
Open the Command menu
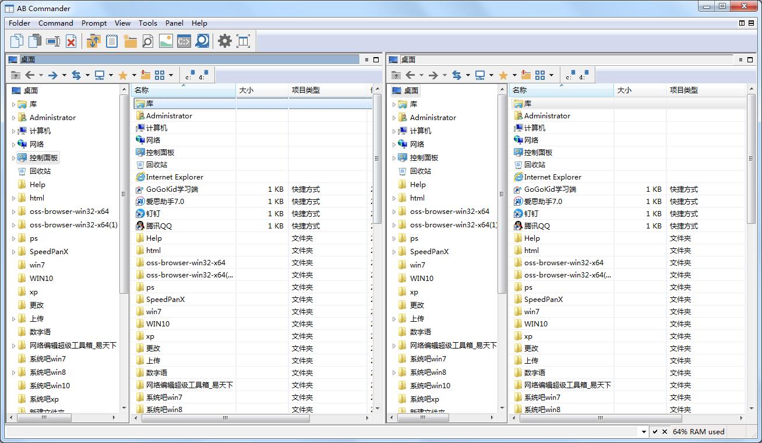[56, 23]
